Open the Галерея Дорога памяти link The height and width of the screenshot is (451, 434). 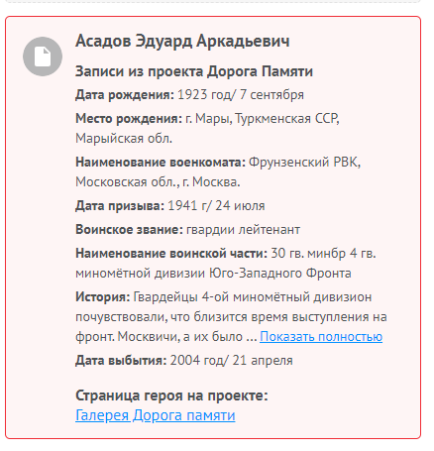click(x=156, y=415)
